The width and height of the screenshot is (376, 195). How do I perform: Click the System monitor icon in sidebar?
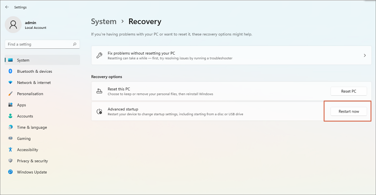(10, 60)
